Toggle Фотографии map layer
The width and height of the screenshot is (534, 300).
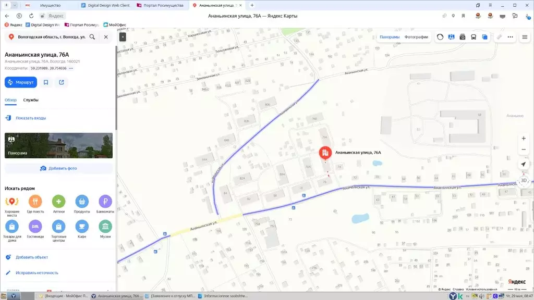[416, 37]
